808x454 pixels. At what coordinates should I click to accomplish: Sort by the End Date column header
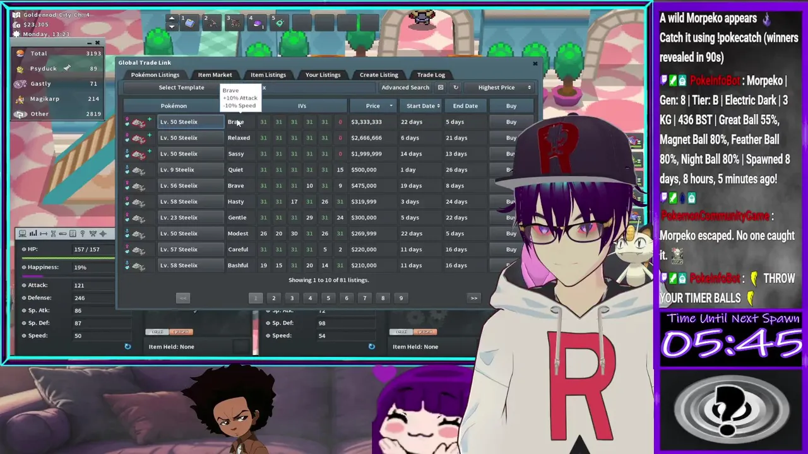[465, 106]
